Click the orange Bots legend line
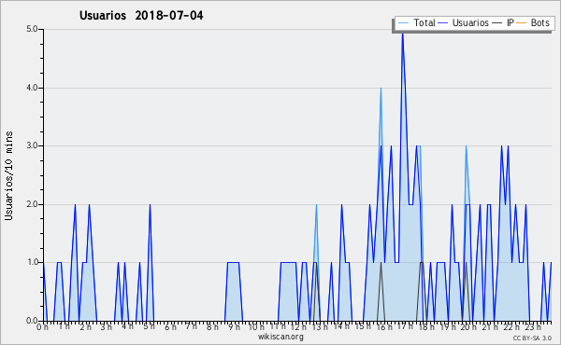 click(x=522, y=23)
